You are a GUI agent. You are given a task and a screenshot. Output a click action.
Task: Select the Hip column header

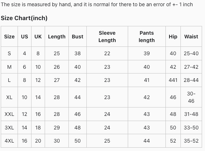[173, 37]
